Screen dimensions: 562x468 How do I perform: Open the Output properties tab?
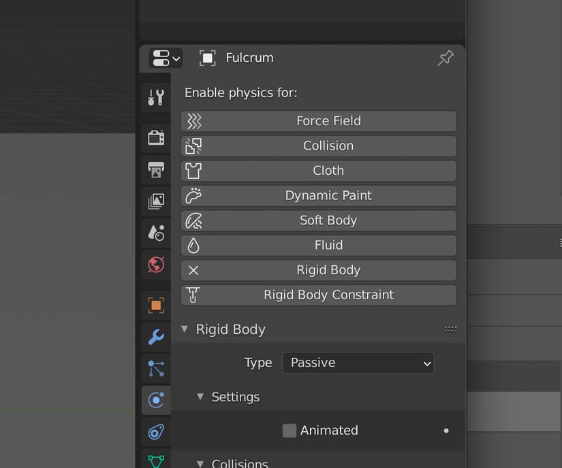[156, 169]
